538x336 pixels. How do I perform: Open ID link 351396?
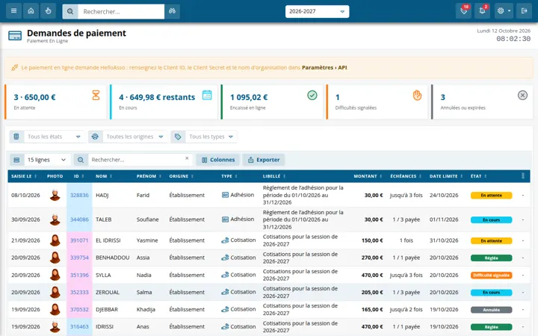pyautogui.click(x=79, y=275)
